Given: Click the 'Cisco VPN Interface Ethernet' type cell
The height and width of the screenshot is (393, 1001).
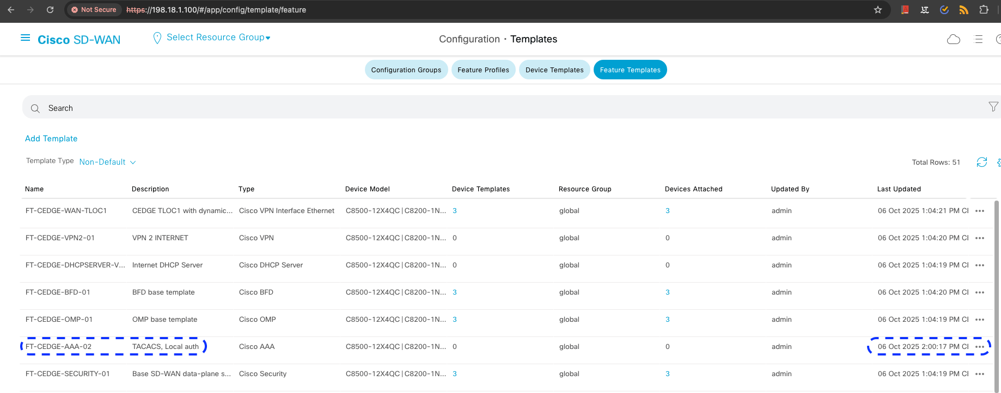Looking at the screenshot, I should coord(286,211).
